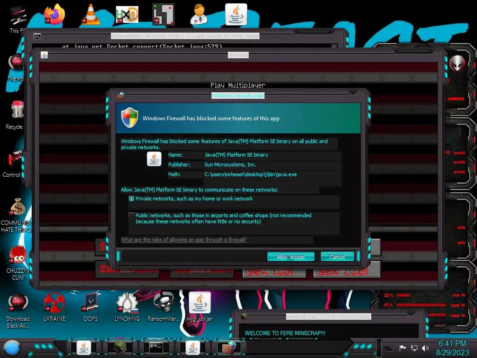Screen dimensions: 477x358
Task: Click Command Prompt window title bar icon
Action: (37, 36)
